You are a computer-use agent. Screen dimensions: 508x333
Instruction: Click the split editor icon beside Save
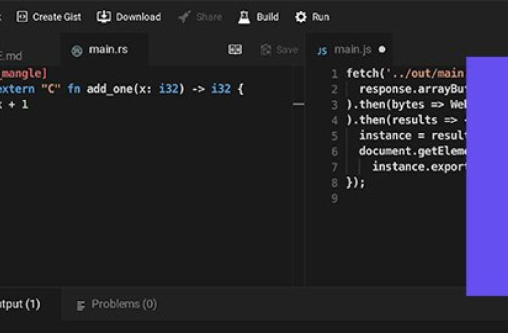click(235, 50)
